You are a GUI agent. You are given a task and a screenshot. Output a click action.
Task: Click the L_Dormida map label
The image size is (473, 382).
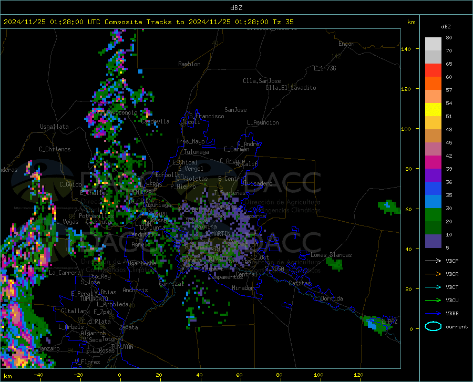[x=328, y=298]
